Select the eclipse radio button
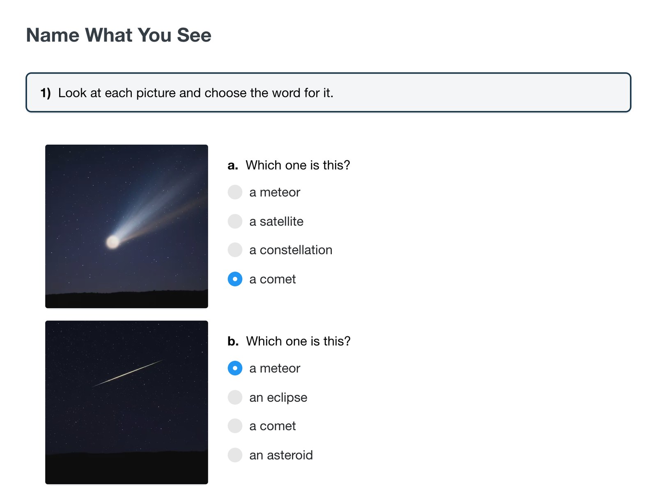The image size is (657, 493). tap(235, 397)
